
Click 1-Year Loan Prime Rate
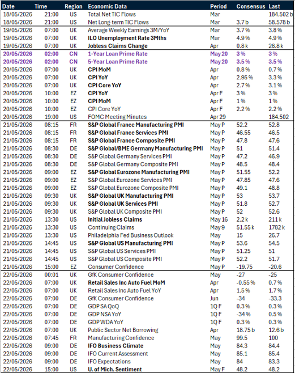click(118, 54)
